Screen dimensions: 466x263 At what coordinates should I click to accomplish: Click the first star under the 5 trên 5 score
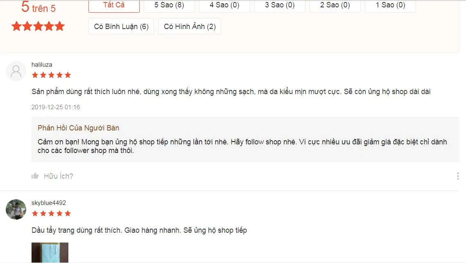click(17, 26)
